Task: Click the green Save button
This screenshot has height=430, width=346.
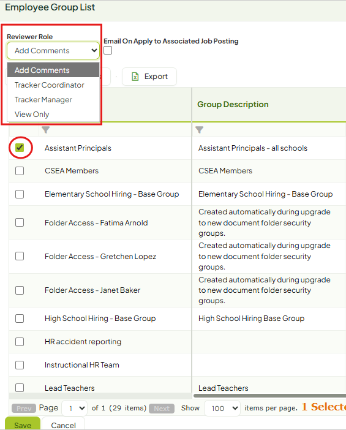Action: pyautogui.click(x=23, y=424)
